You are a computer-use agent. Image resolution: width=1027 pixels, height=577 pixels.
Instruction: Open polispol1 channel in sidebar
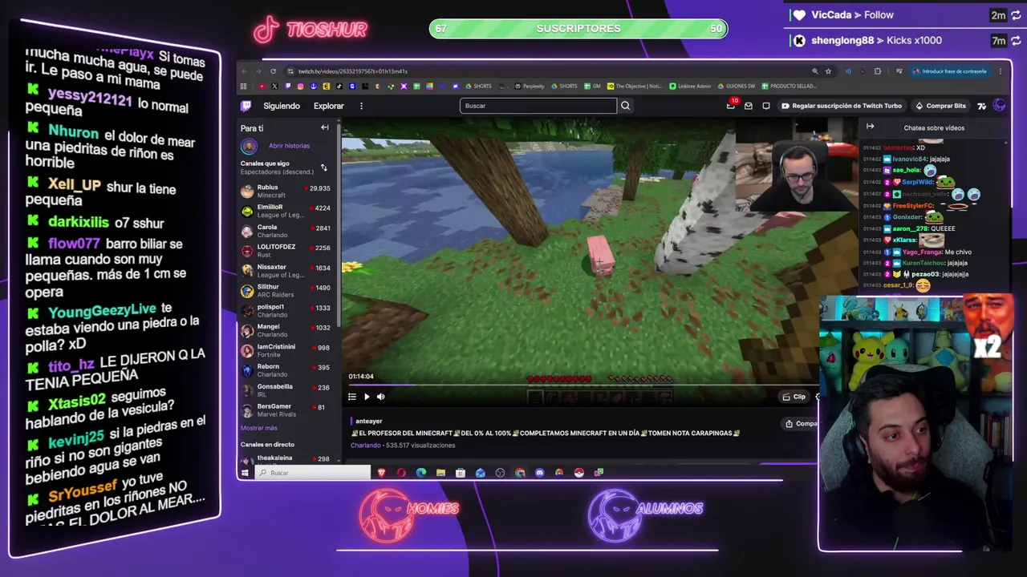click(x=286, y=311)
